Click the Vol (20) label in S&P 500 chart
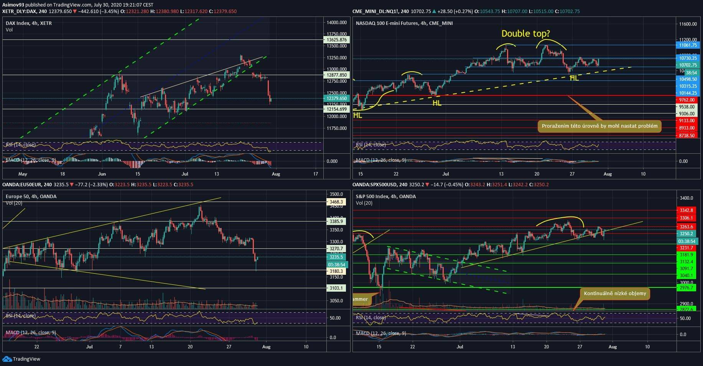 pyautogui.click(x=364, y=203)
